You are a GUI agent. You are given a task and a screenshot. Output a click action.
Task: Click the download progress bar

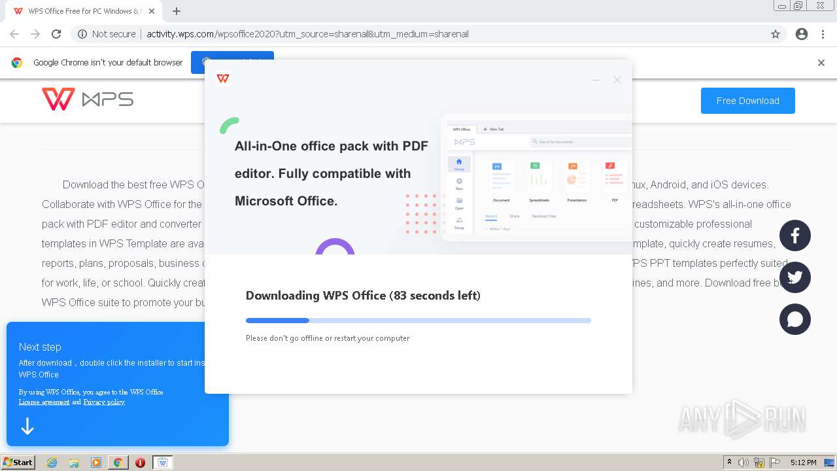coord(418,321)
